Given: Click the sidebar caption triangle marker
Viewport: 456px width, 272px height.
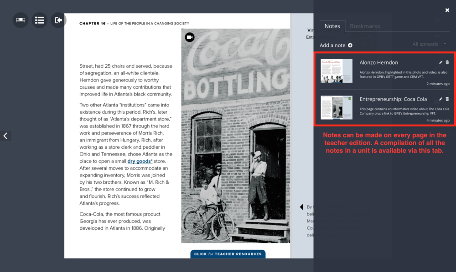Looking at the screenshot, I should [x=301, y=207].
